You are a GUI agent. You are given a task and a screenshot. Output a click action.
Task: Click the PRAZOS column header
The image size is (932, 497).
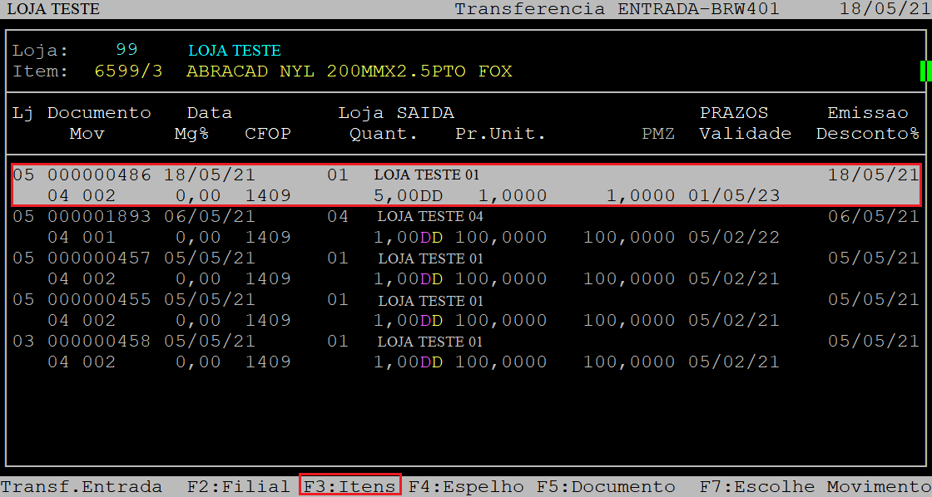point(733,113)
